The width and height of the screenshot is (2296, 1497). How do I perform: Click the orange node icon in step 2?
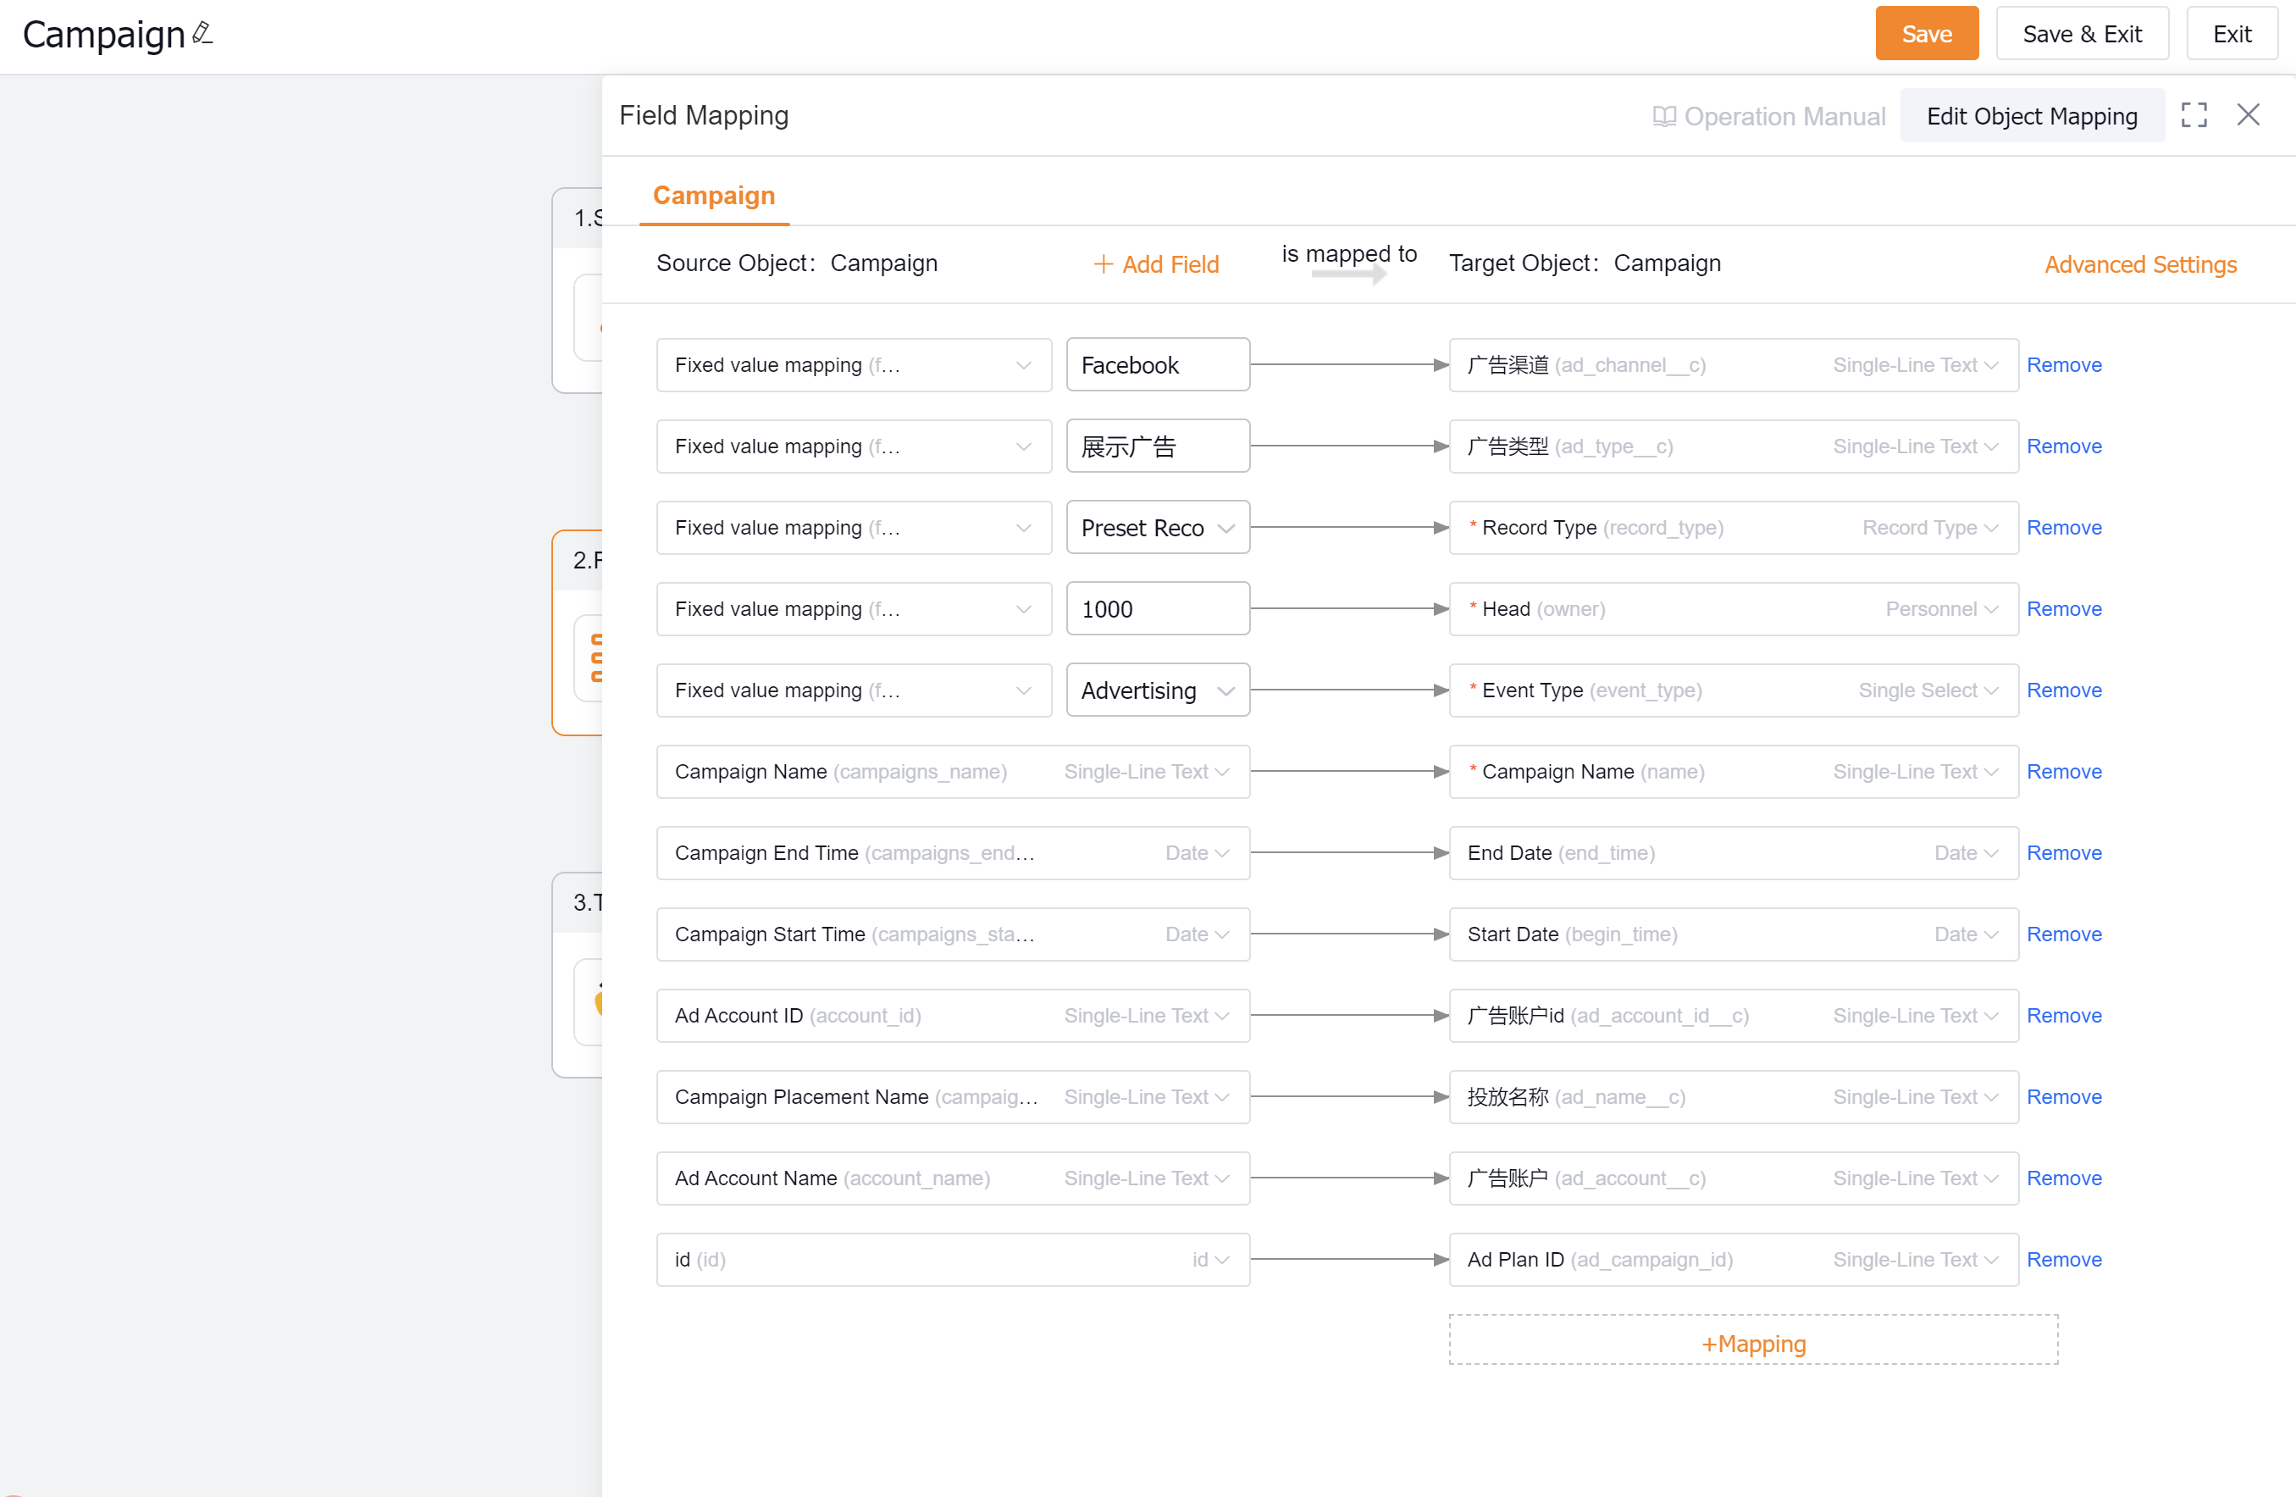click(596, 657)
